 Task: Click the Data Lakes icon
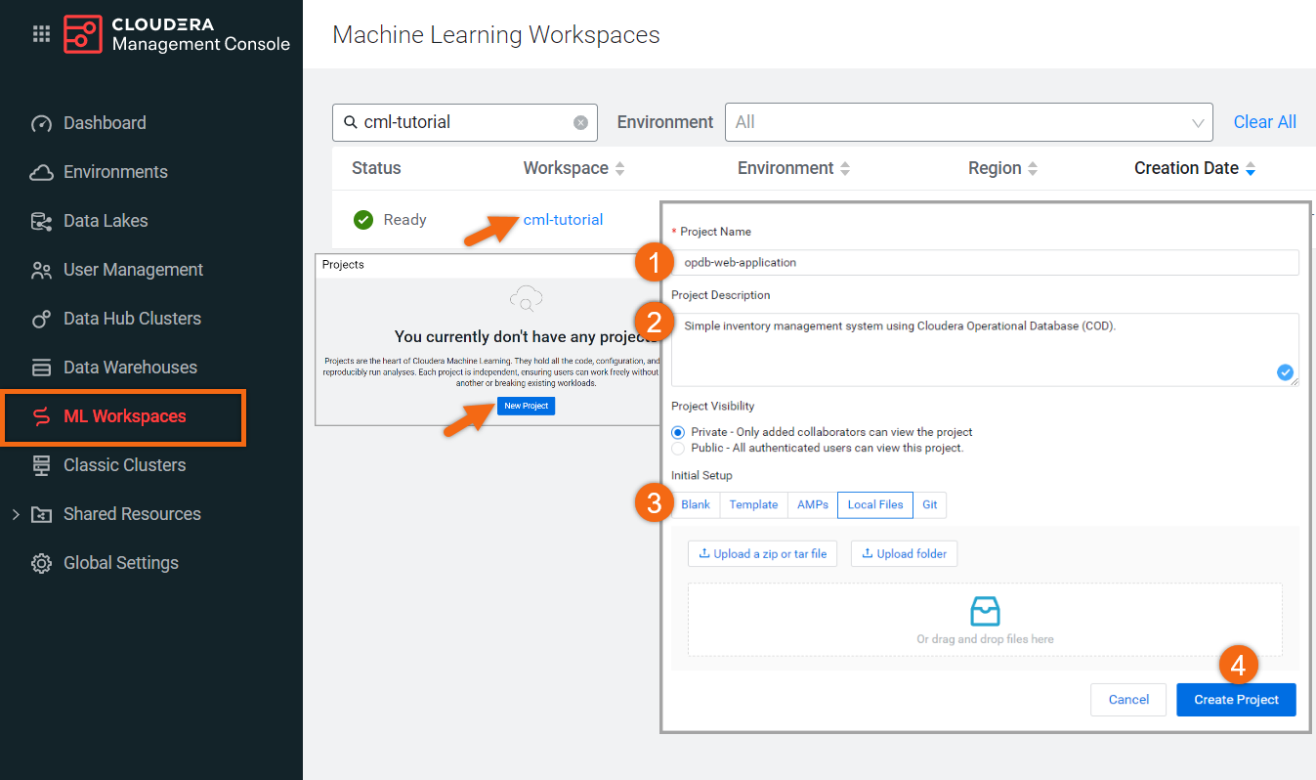pos(41,221)
